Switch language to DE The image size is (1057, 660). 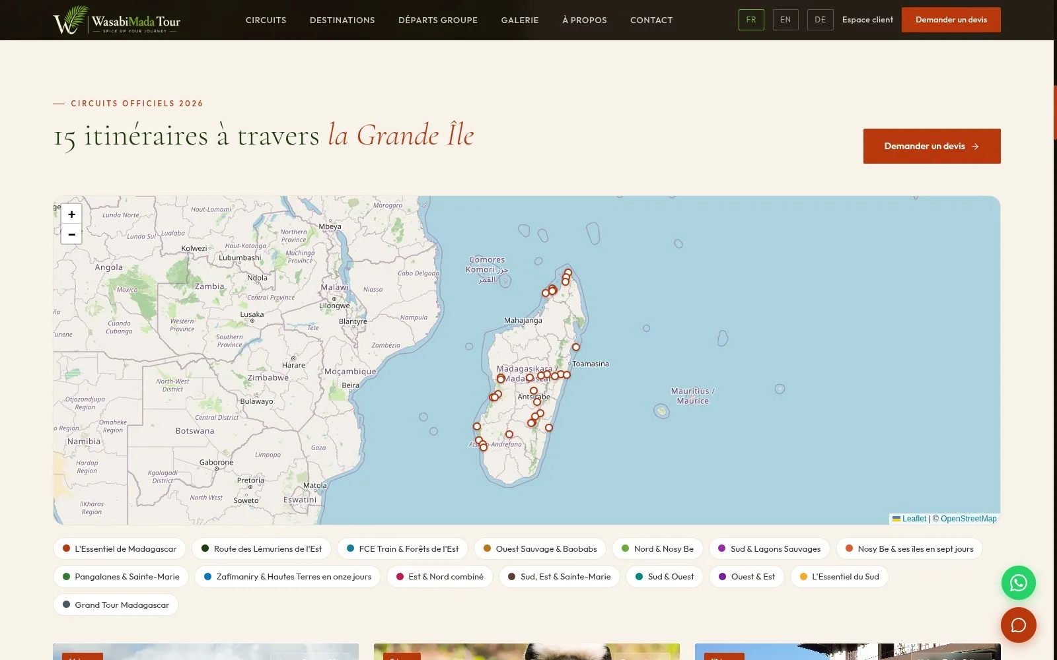click(820, 20)
